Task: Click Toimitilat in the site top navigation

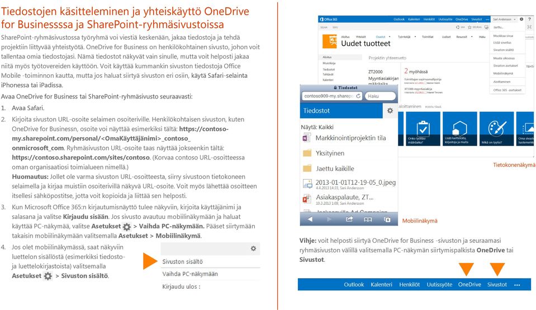Action: (x=428, y=37)
